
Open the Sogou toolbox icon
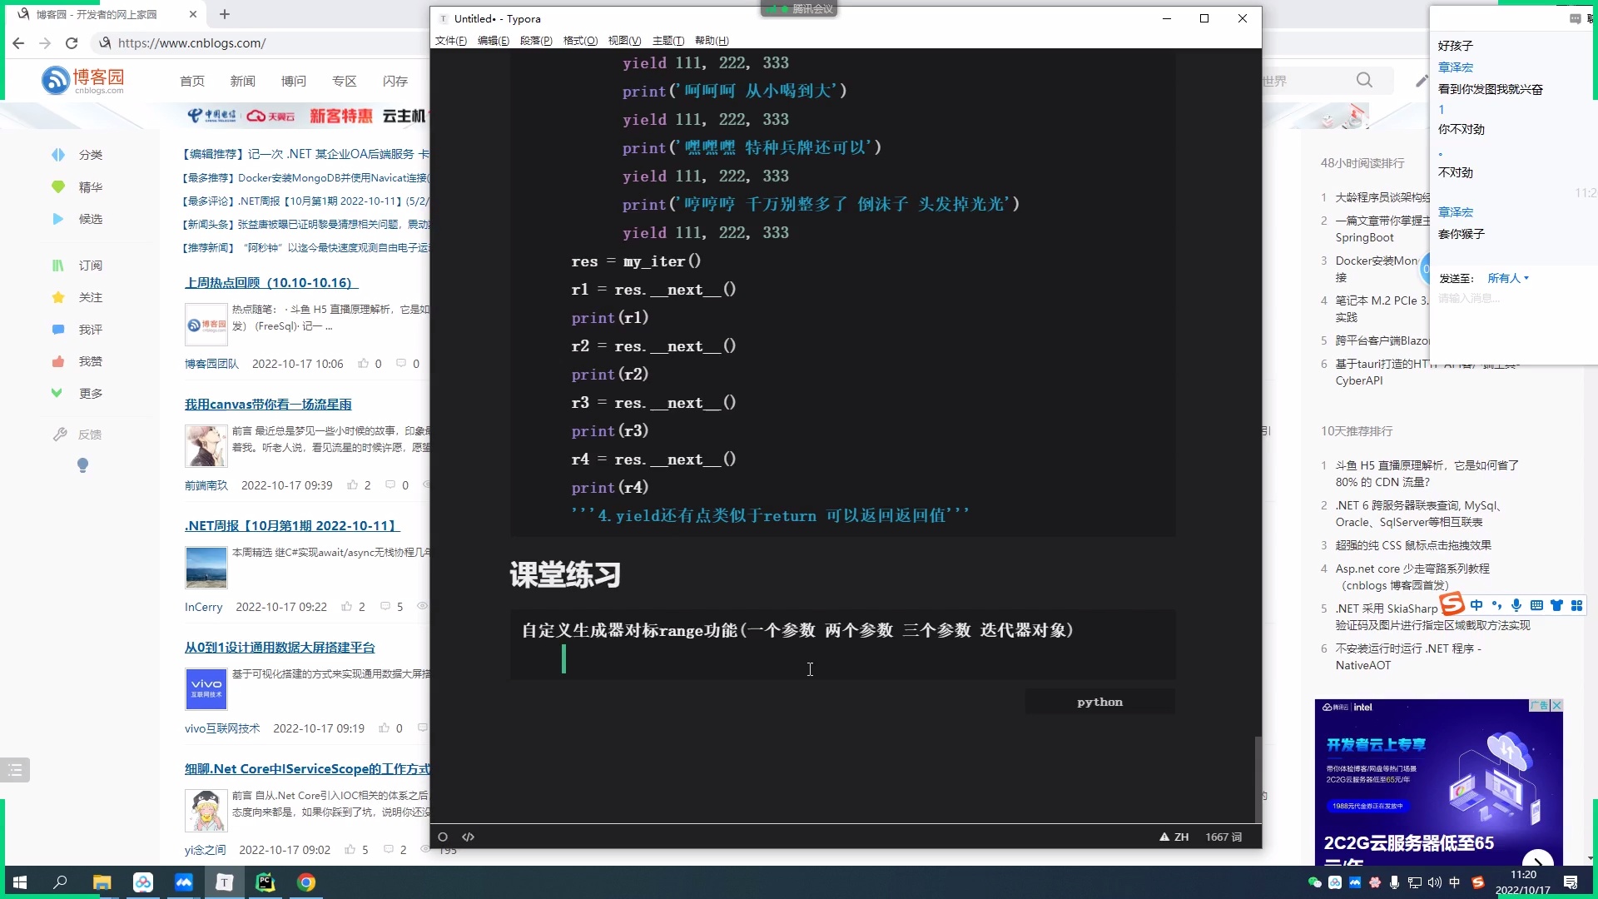click(1578, 605)
